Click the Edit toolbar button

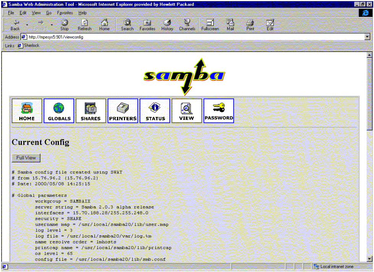click(270, 25)
